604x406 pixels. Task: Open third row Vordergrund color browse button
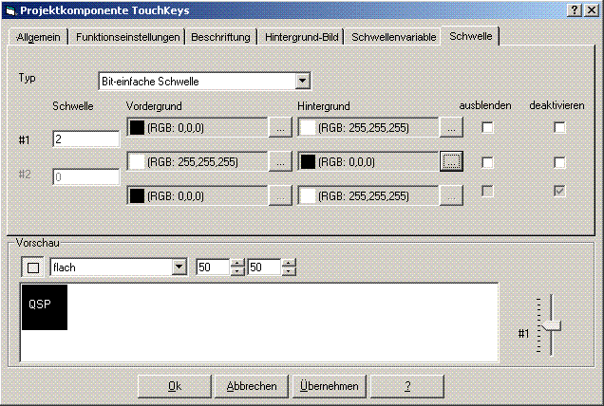tap(279, 196)
